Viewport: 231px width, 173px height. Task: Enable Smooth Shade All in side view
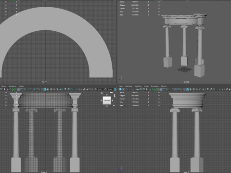tap(188, 89)
